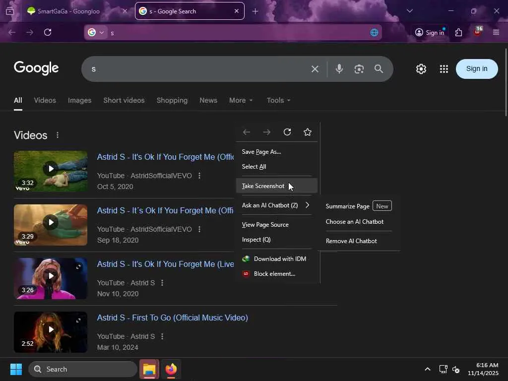Open the Extensions puzzle icon
Image resolution: width=508 pixels, height=381 pixels.
pyautogui.click(x=458, y=32)
